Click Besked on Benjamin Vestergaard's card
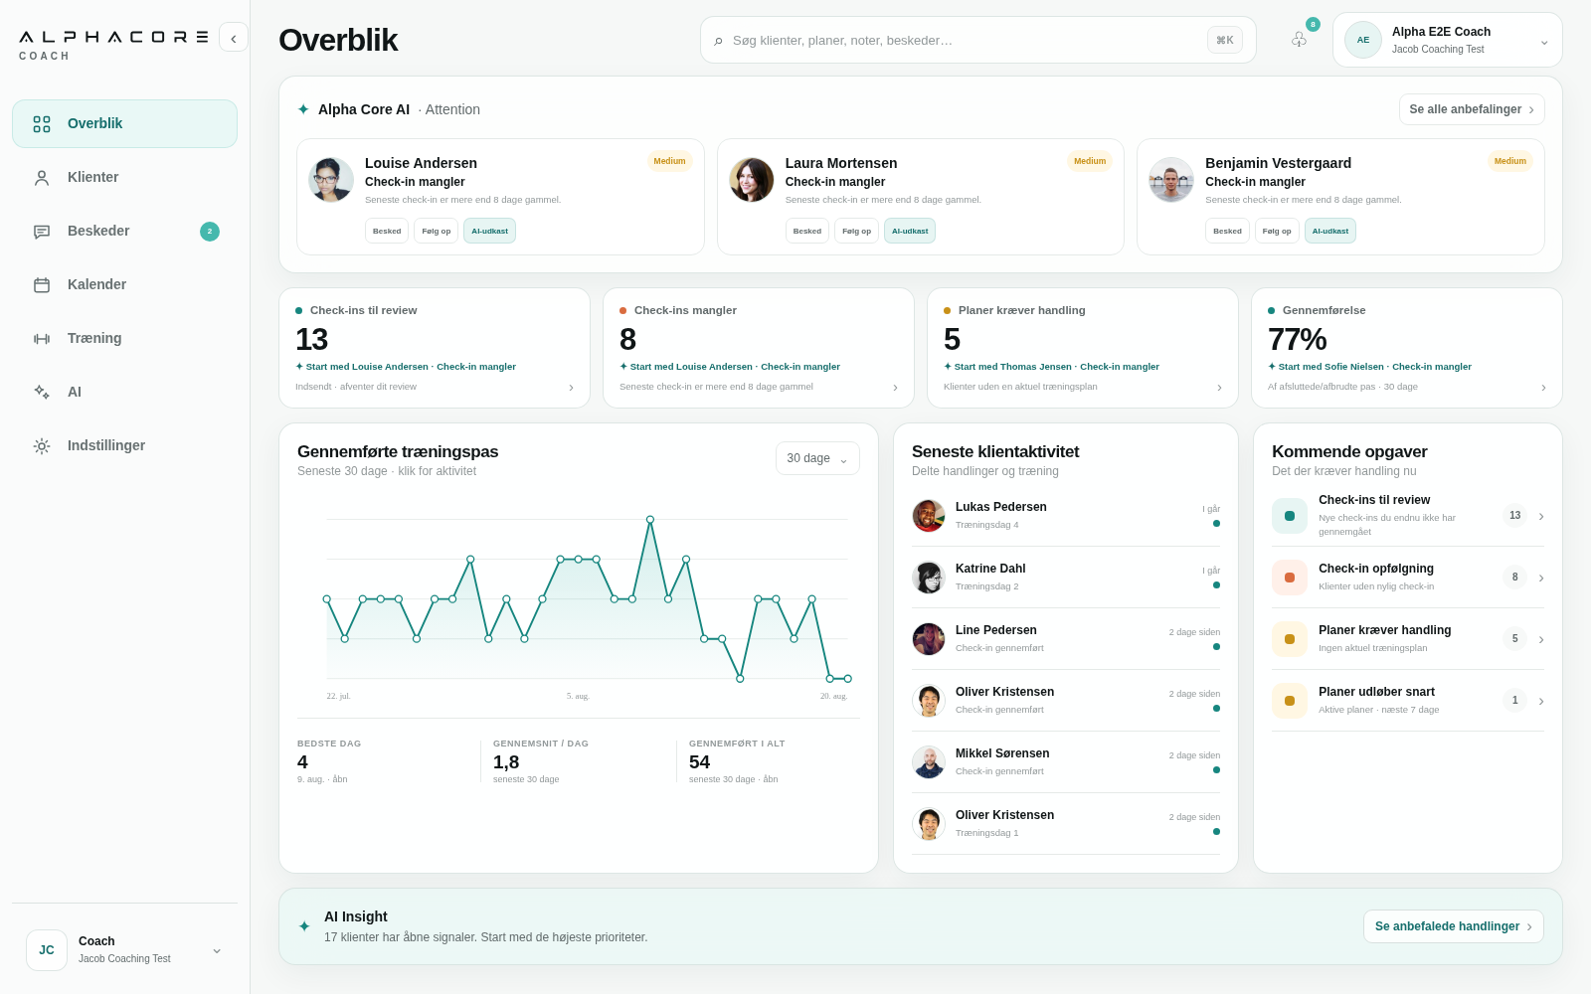 (x=1227, y=231)
